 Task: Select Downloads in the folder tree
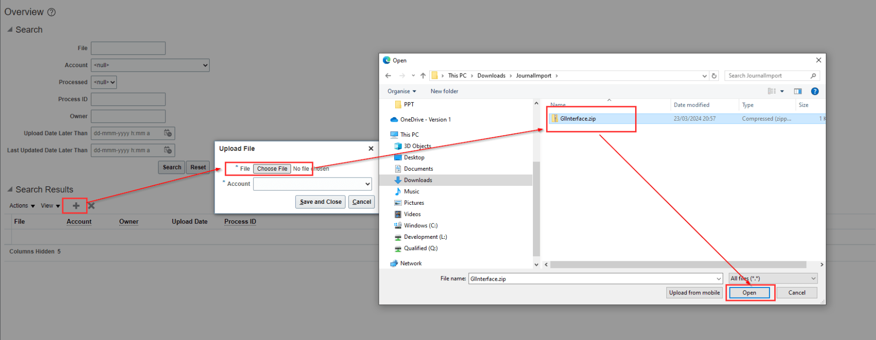[418, 180]
